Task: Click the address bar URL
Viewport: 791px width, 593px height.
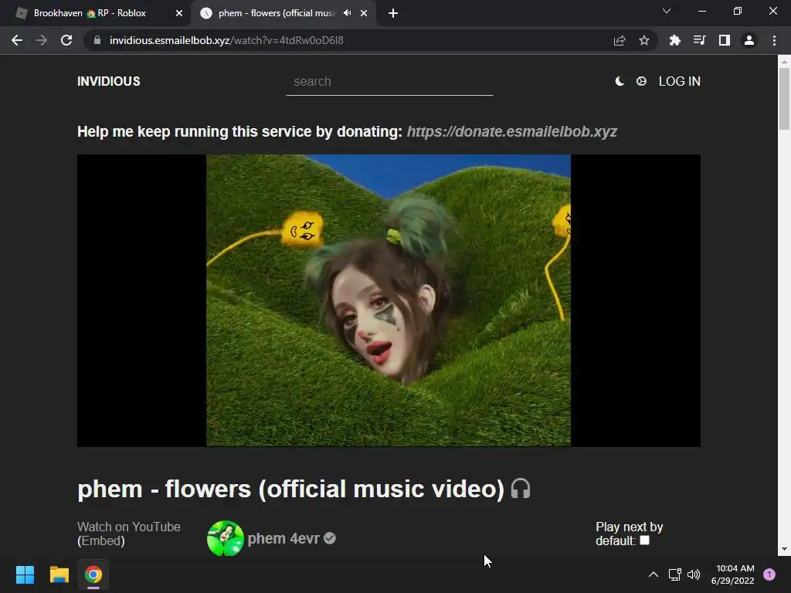Action: pos(226,40)
